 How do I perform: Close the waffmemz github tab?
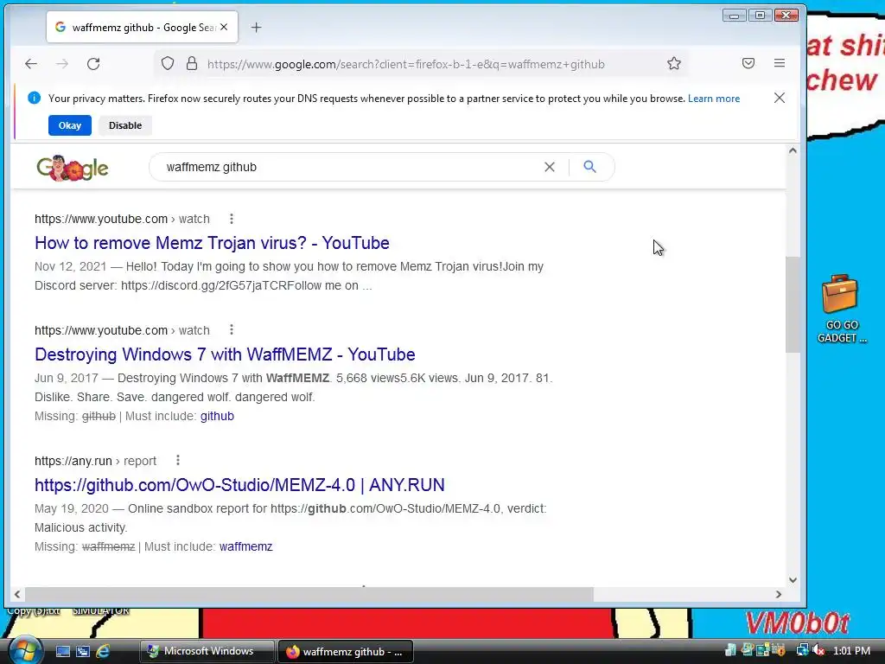click(x=224, y=27)
